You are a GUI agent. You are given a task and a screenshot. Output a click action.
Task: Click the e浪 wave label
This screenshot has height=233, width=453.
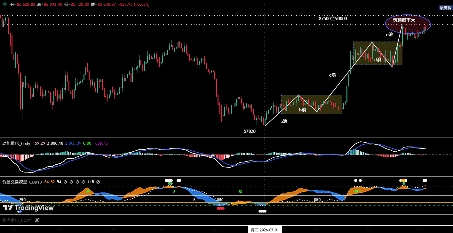pos(389,34)
